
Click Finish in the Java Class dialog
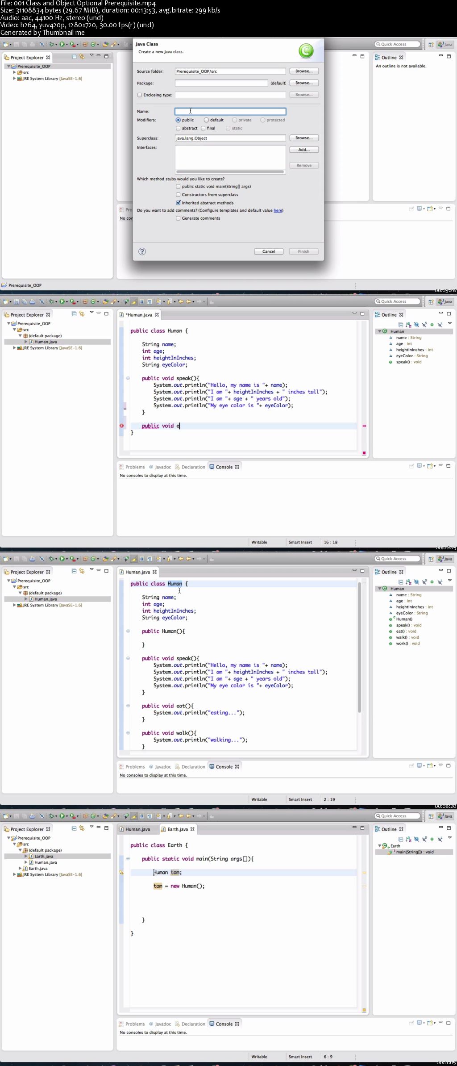coord(303,251)
